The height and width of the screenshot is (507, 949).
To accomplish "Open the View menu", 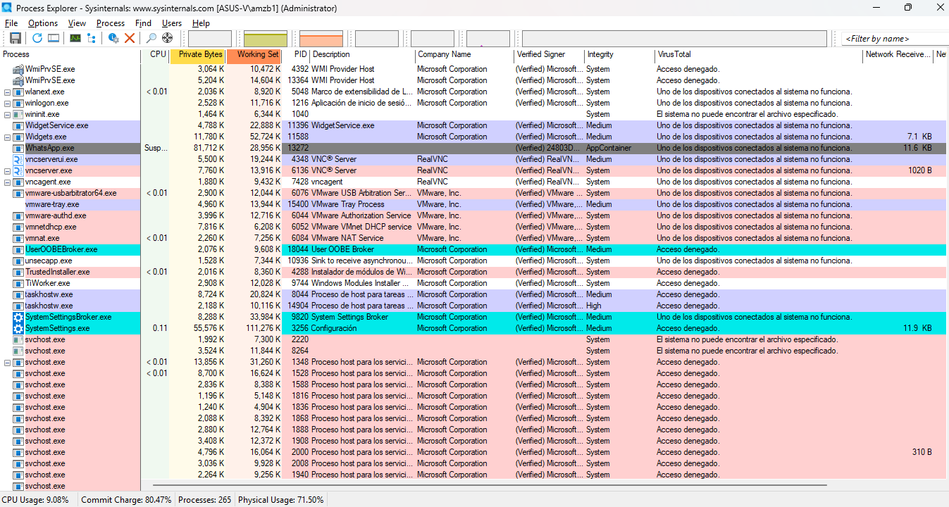I will 77,23.
